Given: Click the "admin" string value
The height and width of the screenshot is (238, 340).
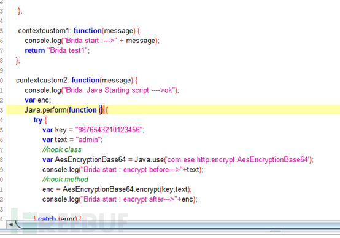Looking at the screenshot, I should (88, 140).
